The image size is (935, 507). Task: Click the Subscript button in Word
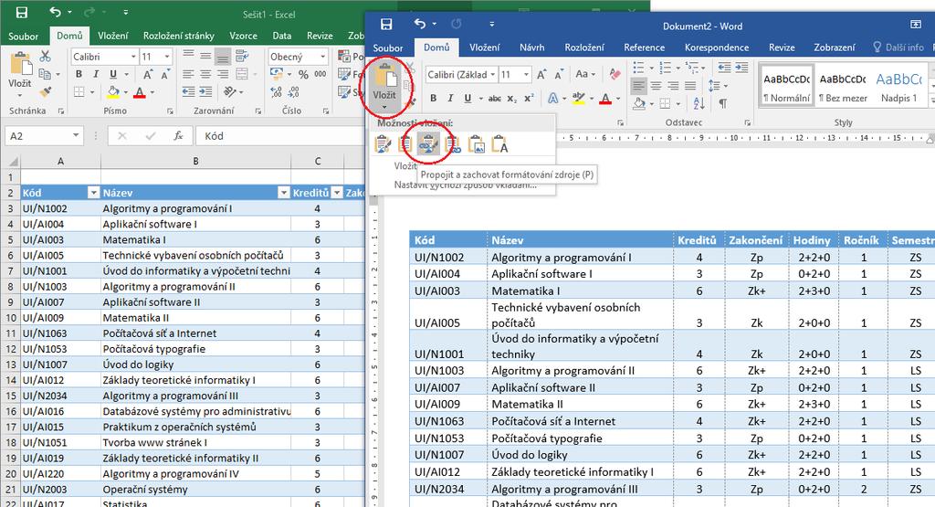tap(511, 99)
